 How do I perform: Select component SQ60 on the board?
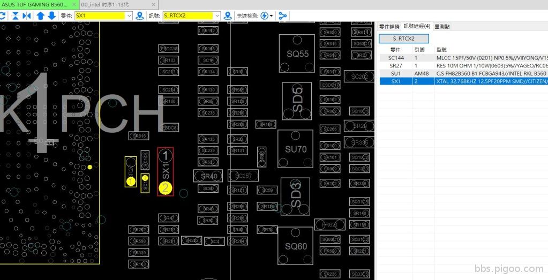point(296,246)
